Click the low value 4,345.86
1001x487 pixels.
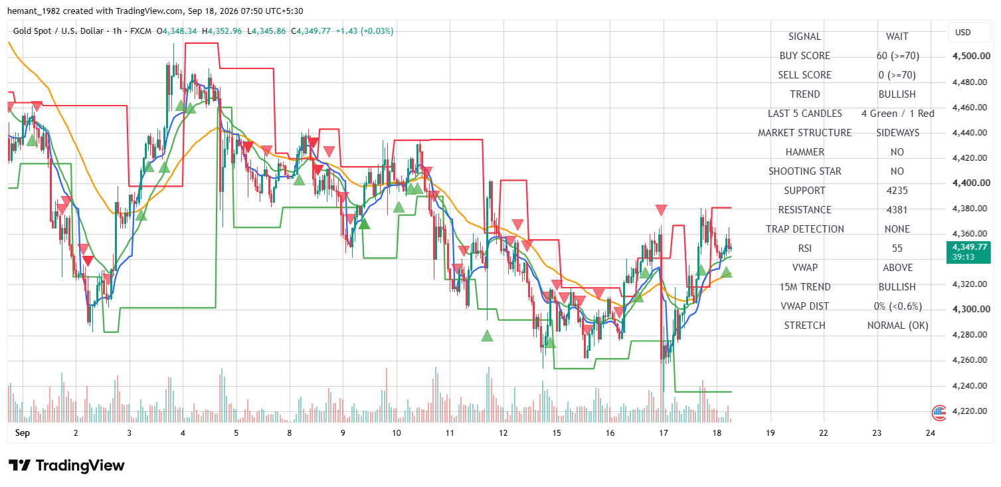pyautogui.click(x=268, y=31)
